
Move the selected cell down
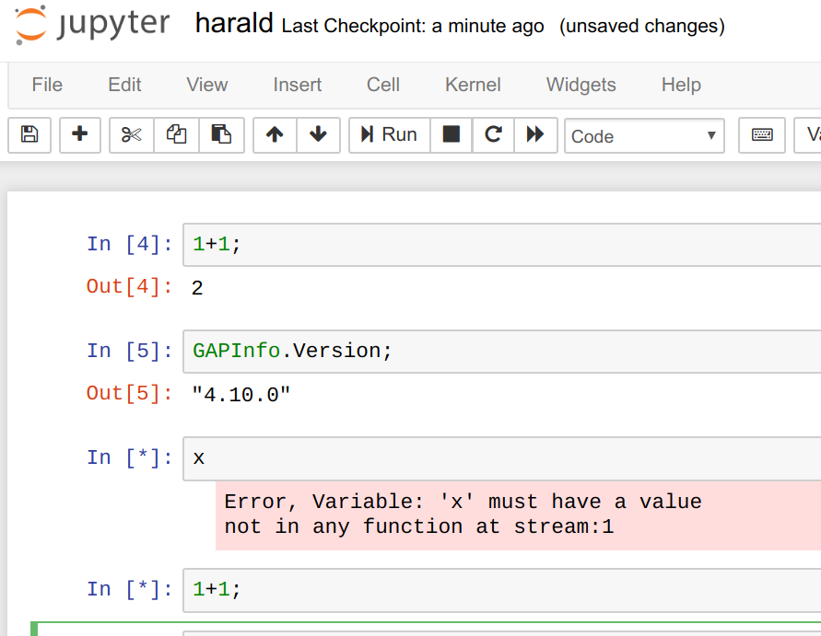point(318,135)
